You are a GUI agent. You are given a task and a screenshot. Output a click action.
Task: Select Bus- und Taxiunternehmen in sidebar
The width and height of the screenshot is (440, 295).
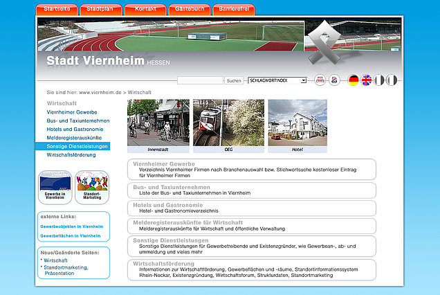(78, 120)
